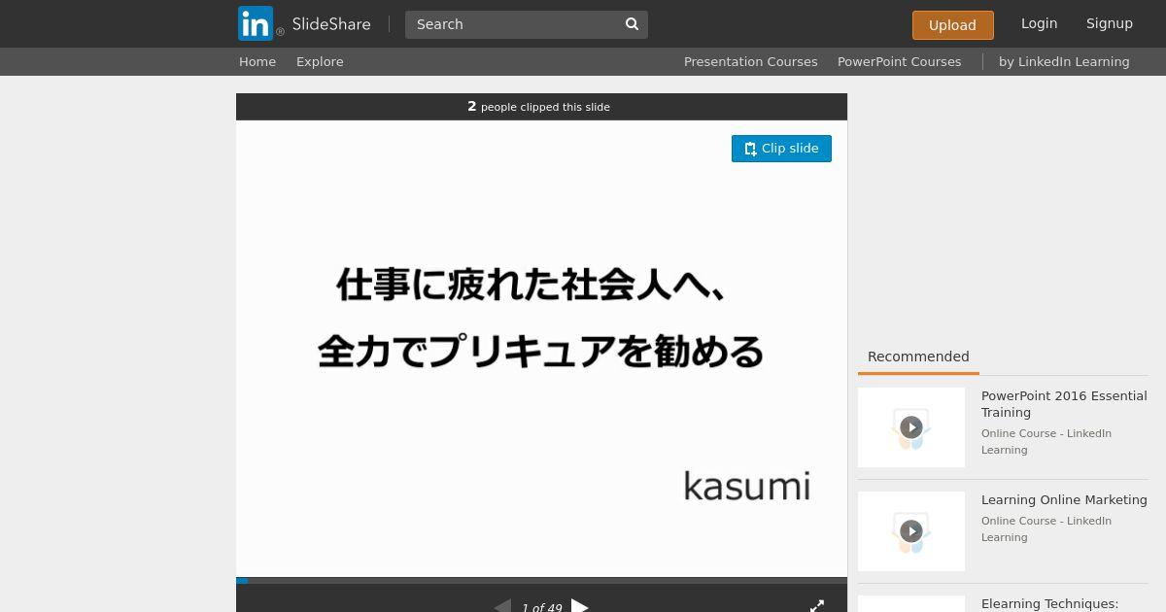Click the Clip slide button
The width and height of the screenshot is (1166, 612).
click(x=781, y=149)
